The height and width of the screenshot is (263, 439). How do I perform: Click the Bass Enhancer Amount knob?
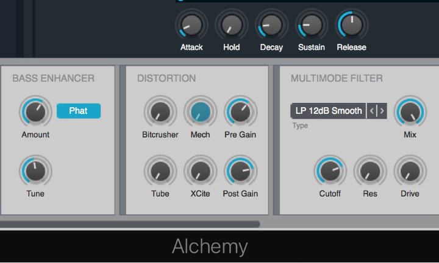35,111
